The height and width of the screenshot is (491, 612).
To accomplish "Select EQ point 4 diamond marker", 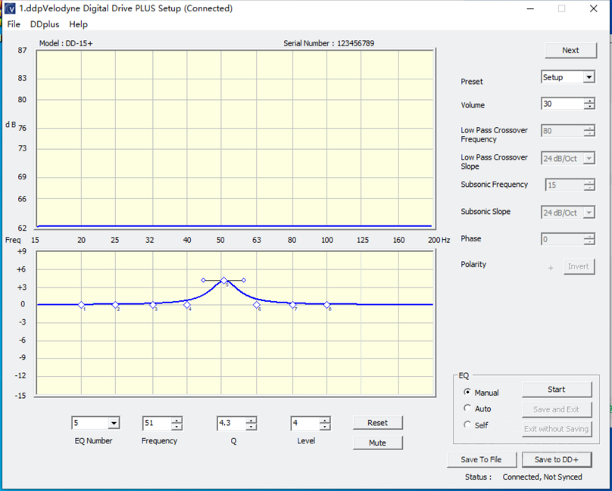I will 187,305.
